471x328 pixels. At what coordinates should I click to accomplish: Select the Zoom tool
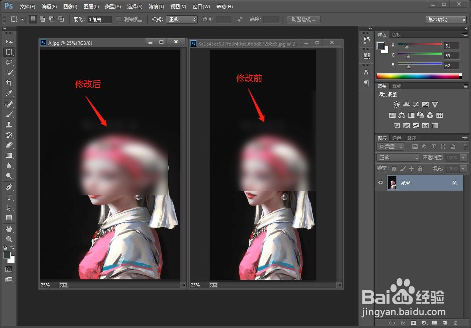point(9,239)
